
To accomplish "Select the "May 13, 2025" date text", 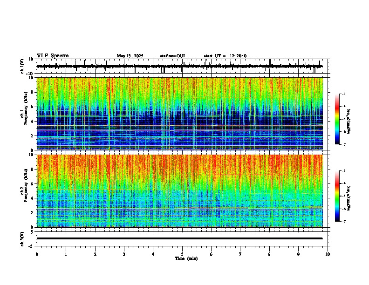I will pos(130,56).
